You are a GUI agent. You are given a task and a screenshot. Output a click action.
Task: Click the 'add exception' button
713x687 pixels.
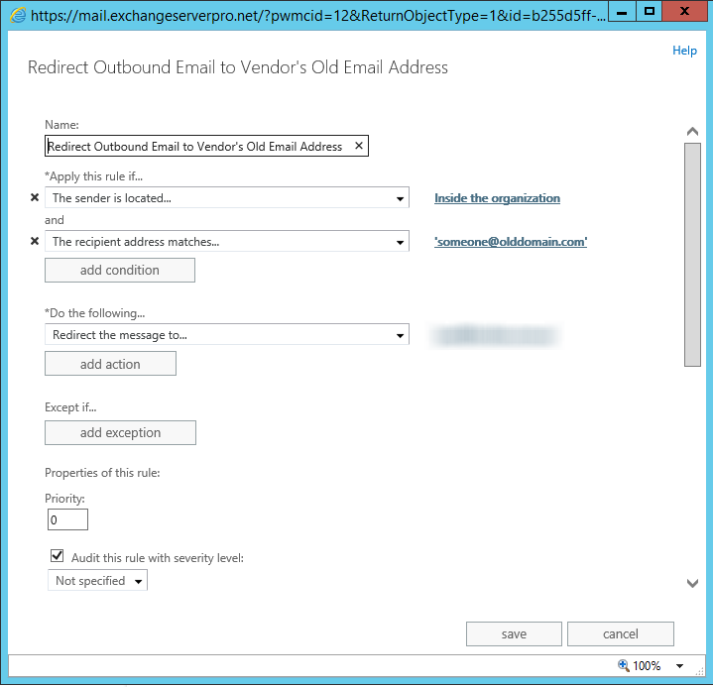pos(120,432)
